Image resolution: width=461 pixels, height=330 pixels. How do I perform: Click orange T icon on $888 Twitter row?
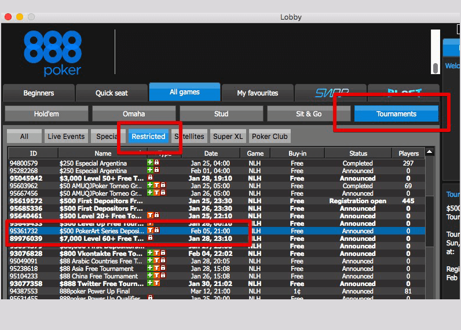pyautogui.click(x=156, y=284)
